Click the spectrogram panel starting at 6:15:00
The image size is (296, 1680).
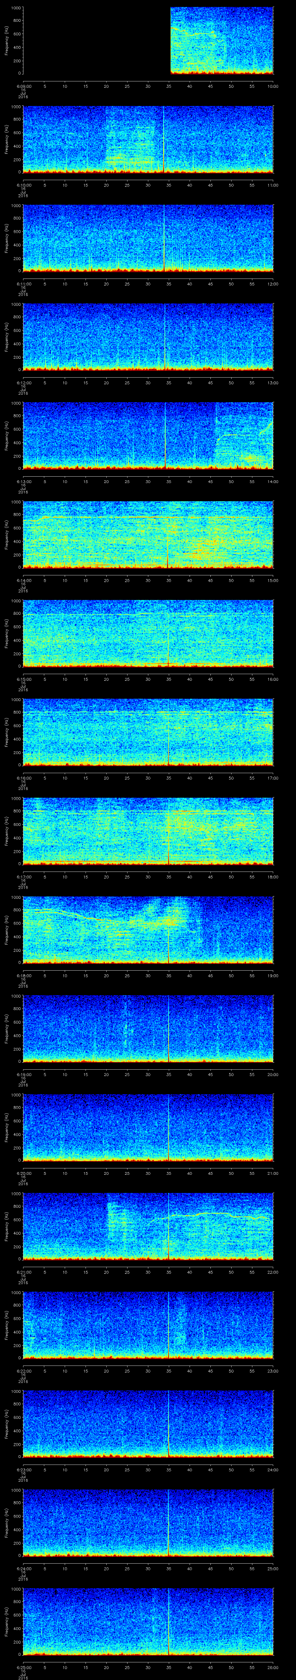pos(148,634)
